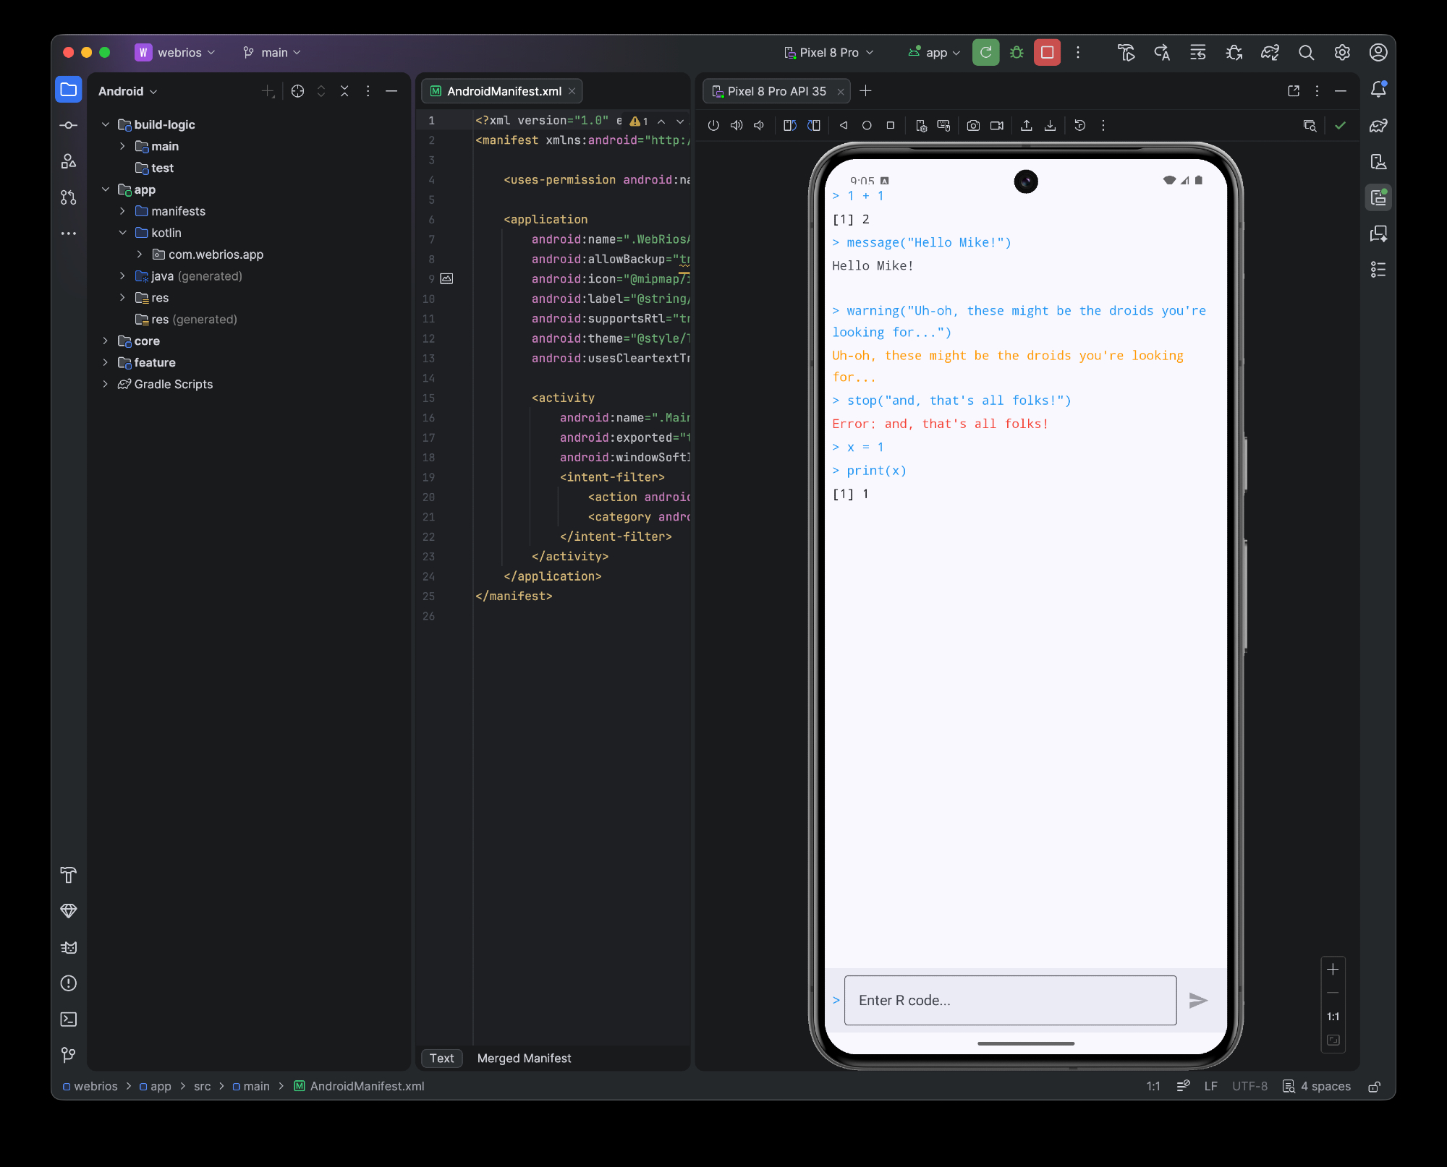Screen dimensions: 1447x1167
Task: Click the main branch selector
Action: pos(272,53)
